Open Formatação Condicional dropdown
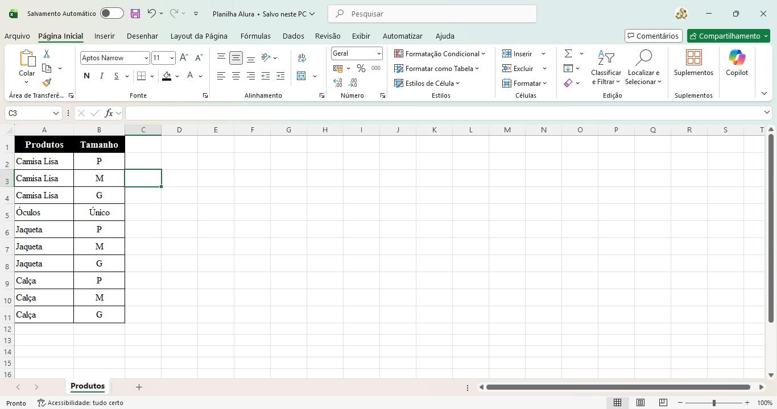777x409 pixels. coord(440,54)
